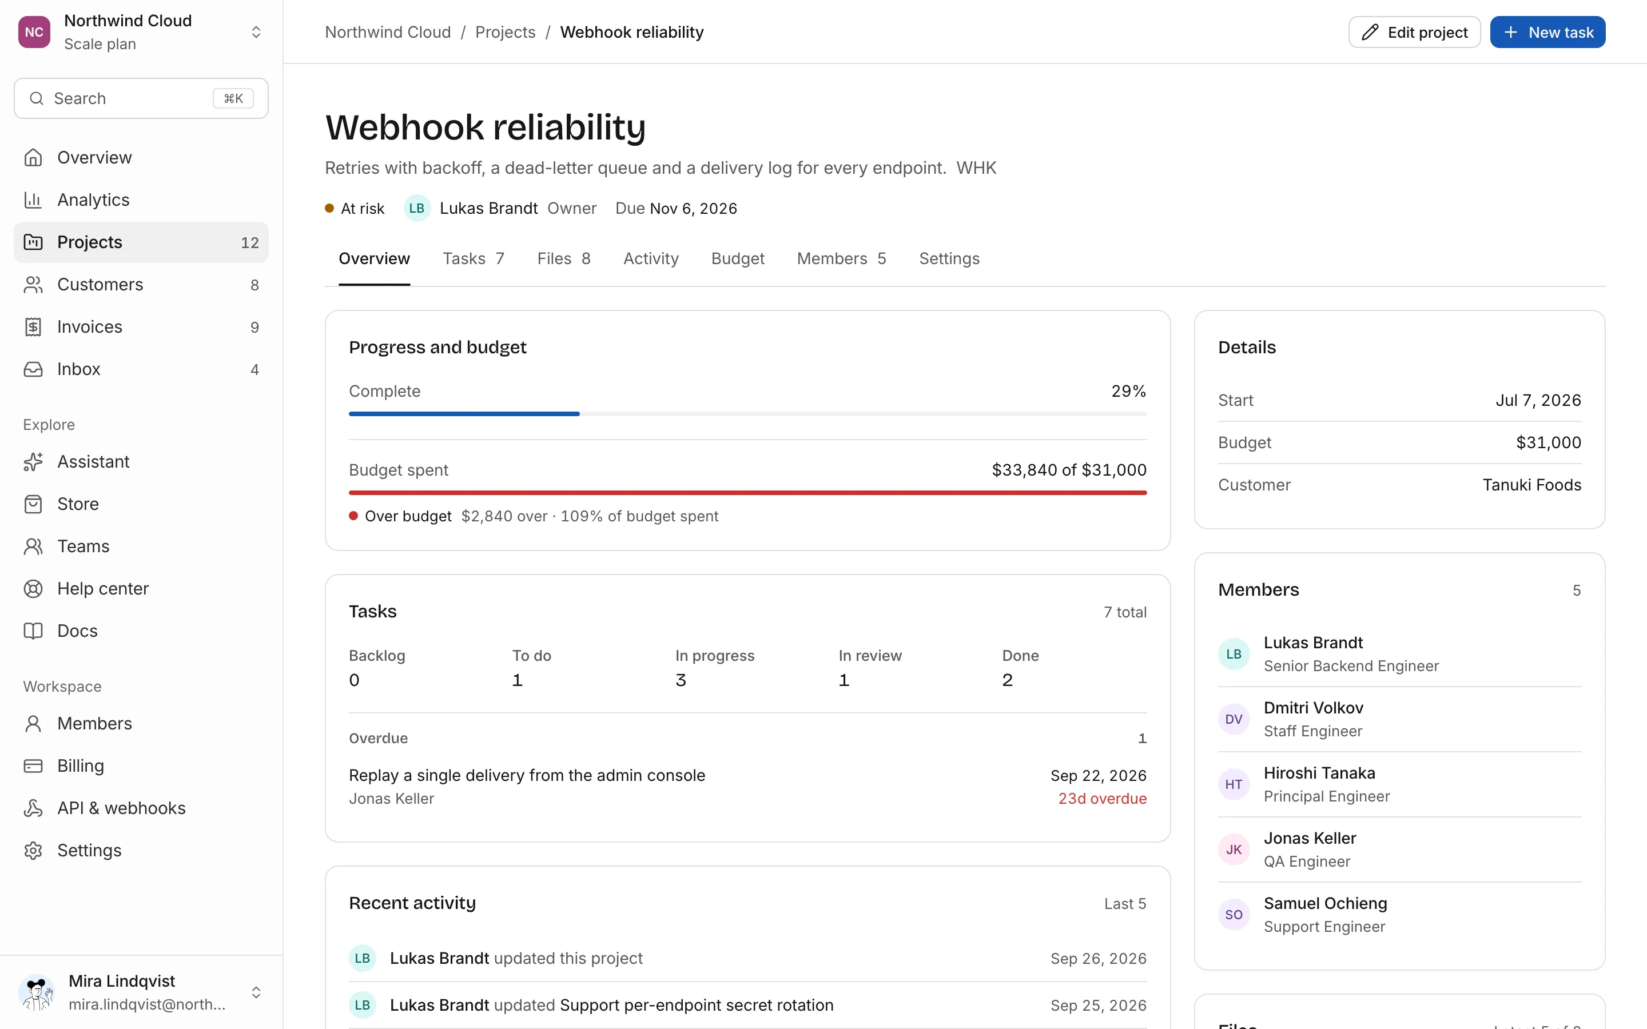
Task: Click the 23d overdue label
Action: [1102, 799]
